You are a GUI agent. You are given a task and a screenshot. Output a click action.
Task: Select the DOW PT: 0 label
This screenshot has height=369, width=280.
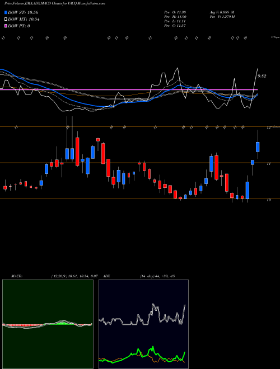click(x=19, y=26)
